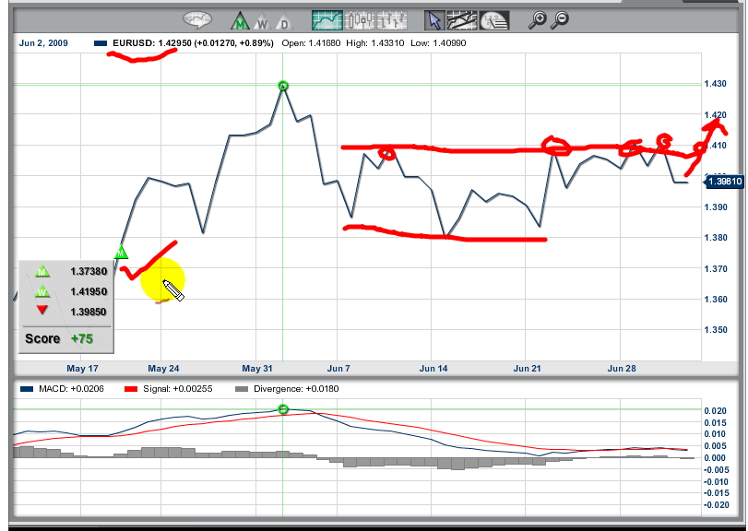Click the 1.430 price axis label
Viewport: 748px width, 531px height.
[x=716, y=84]
